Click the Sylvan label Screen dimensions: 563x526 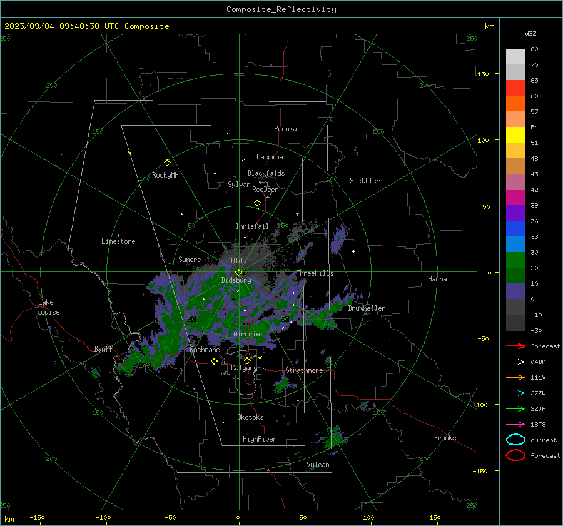point(239,185)
